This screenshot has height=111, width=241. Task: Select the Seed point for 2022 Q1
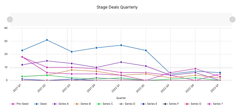pyautogui.click(x=121, y=45)
